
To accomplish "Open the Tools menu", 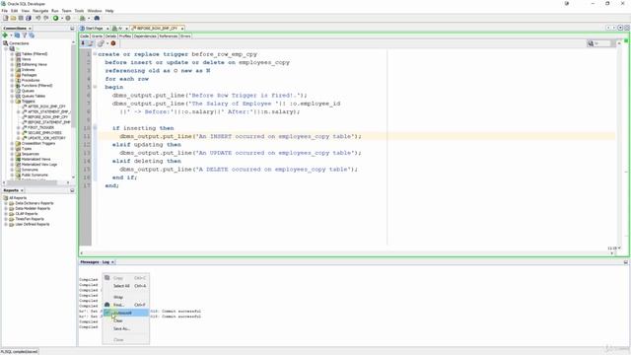I will (x=79, y=11).
